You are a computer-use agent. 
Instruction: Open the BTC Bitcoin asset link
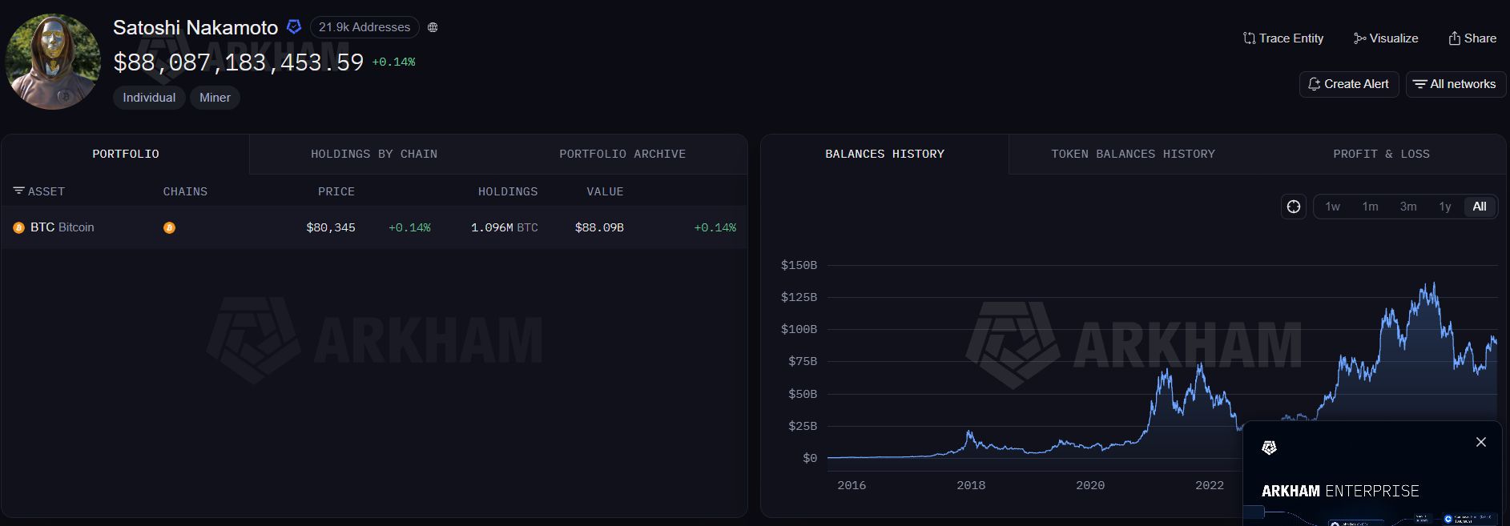[x=62, y=227]
